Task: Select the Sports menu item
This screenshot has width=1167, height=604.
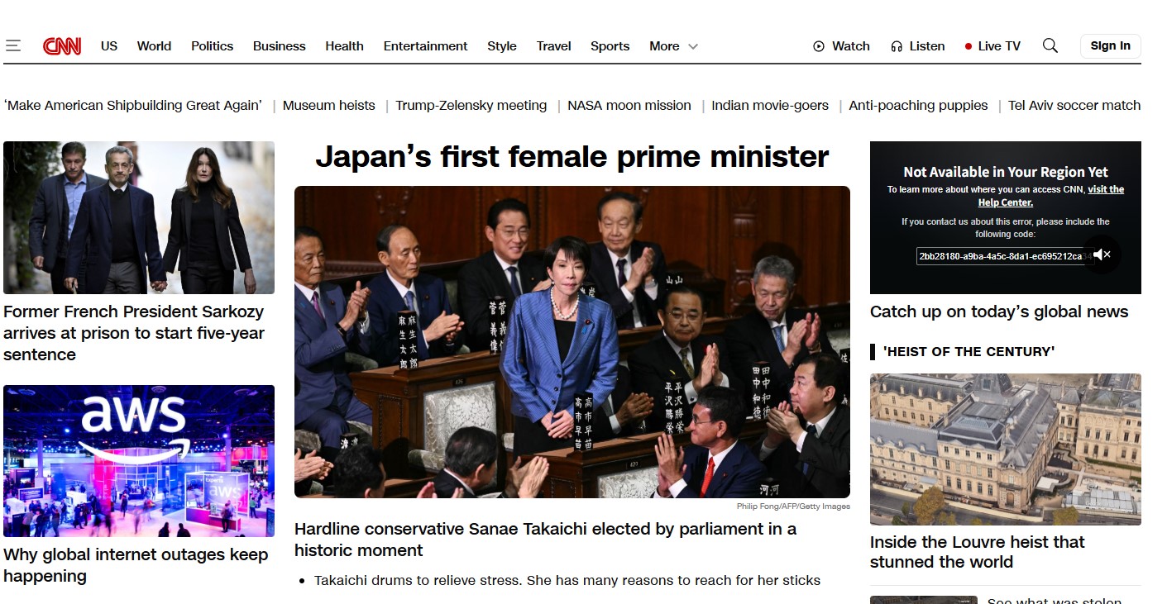Action: tap(610, 46)
